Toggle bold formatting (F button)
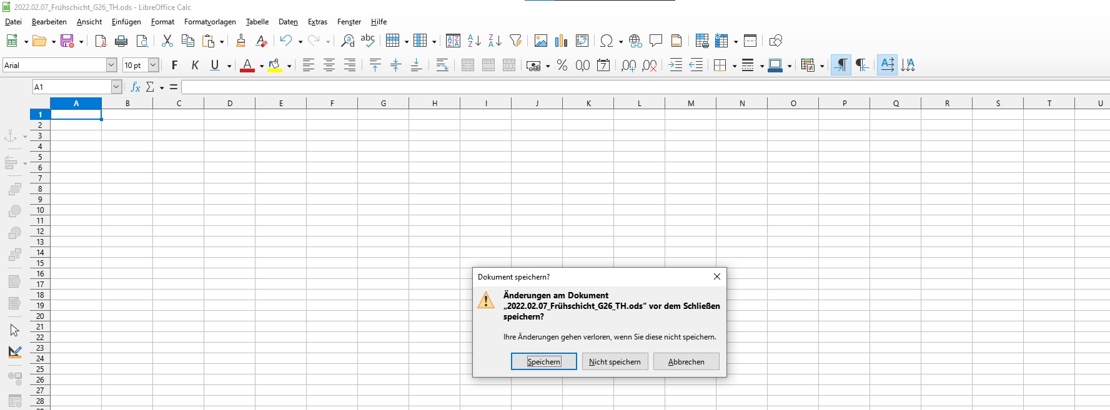Screen dimensions: 1110x410 [x=174, y=66]
